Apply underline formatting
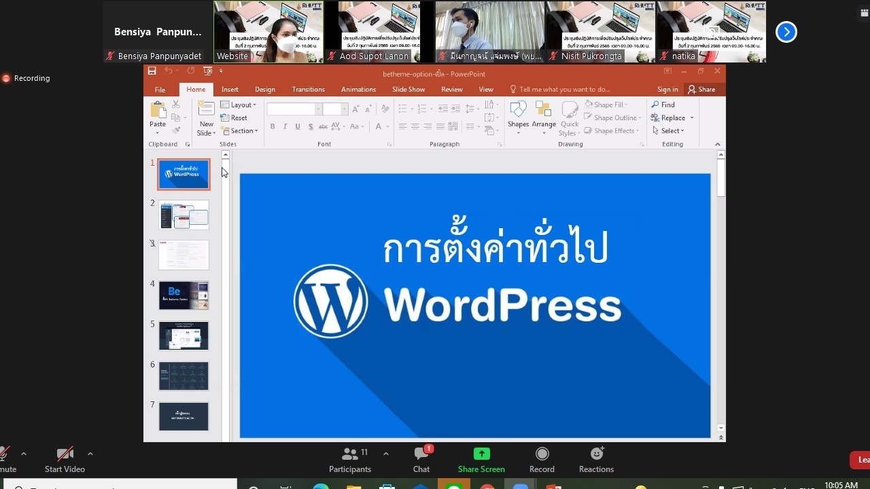Viewport: 870px width, 489px height. [298, 126]
